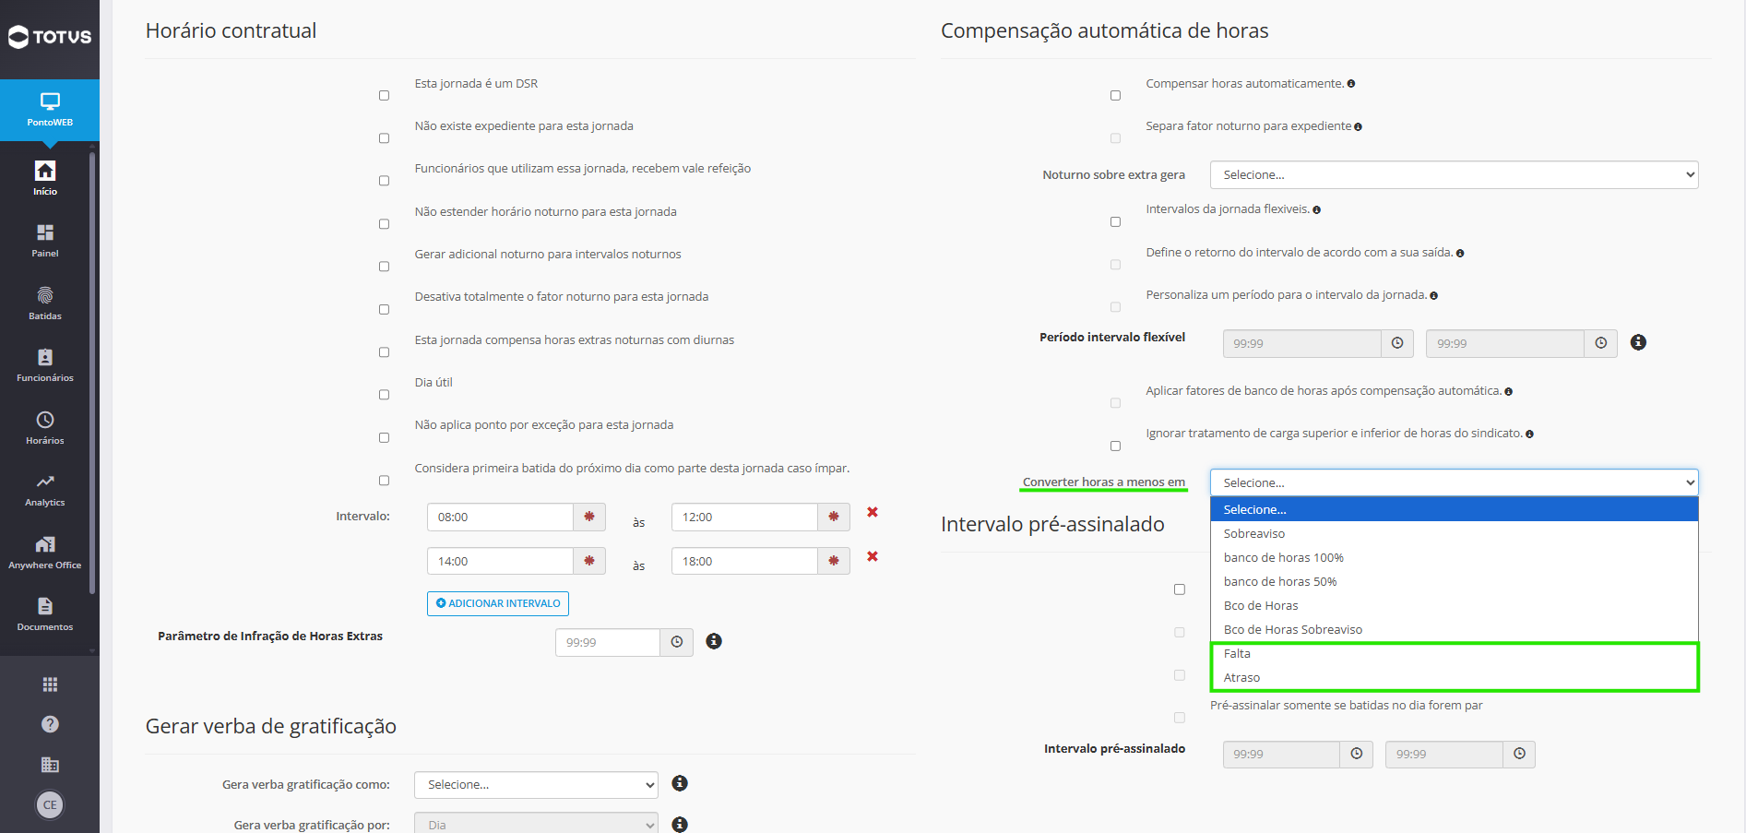
Task: Check 'Compensar horas automaticamente'
Action: [x=1116, y=96]
